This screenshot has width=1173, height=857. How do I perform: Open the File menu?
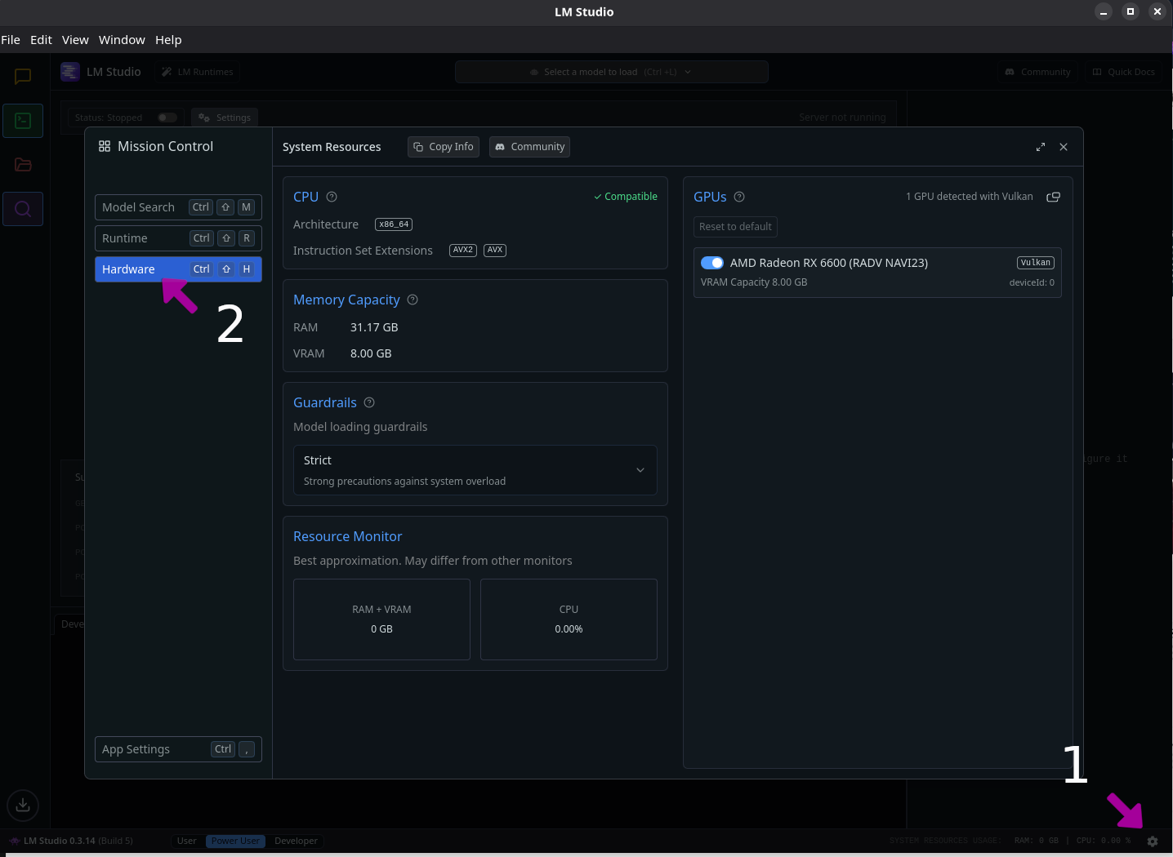point(11,40)
